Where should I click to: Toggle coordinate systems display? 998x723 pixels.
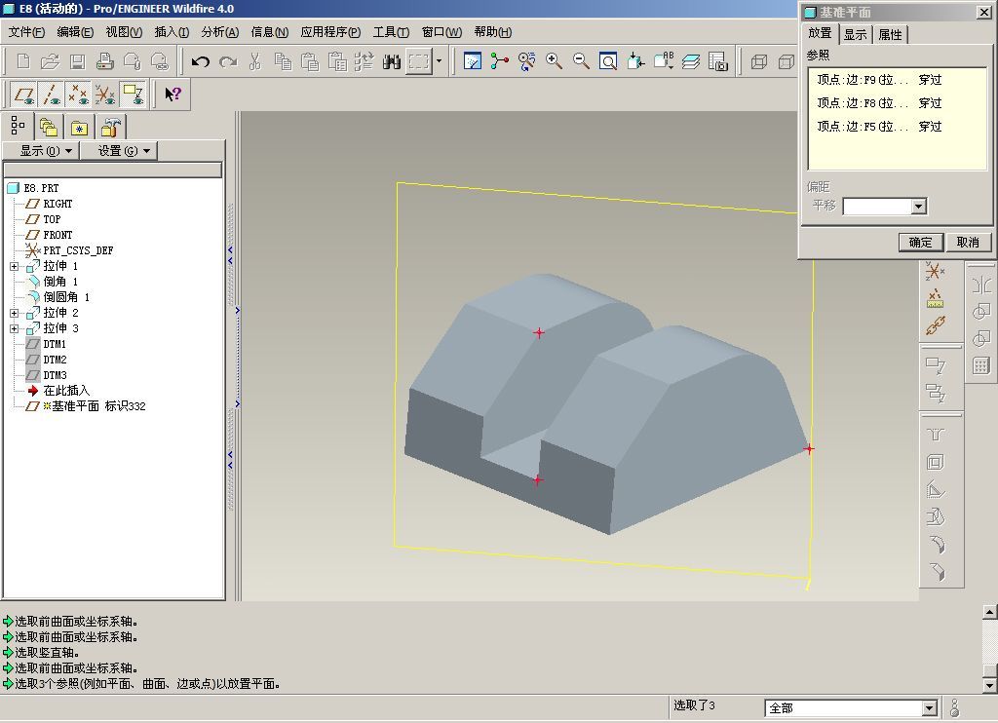click(x=105, y=95)
